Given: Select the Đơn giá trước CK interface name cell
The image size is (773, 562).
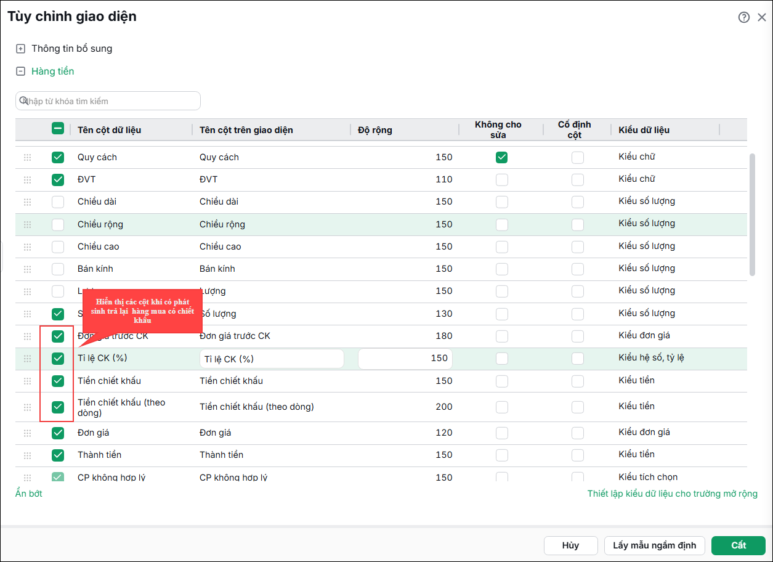Looking at the screenshot, I should 235,336.
